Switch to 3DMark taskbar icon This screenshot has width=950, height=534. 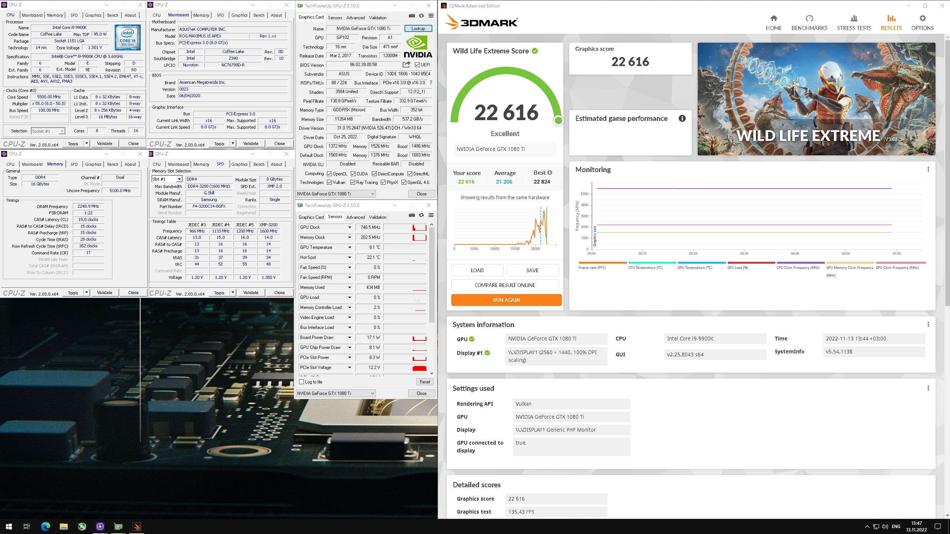pos(137,527)
